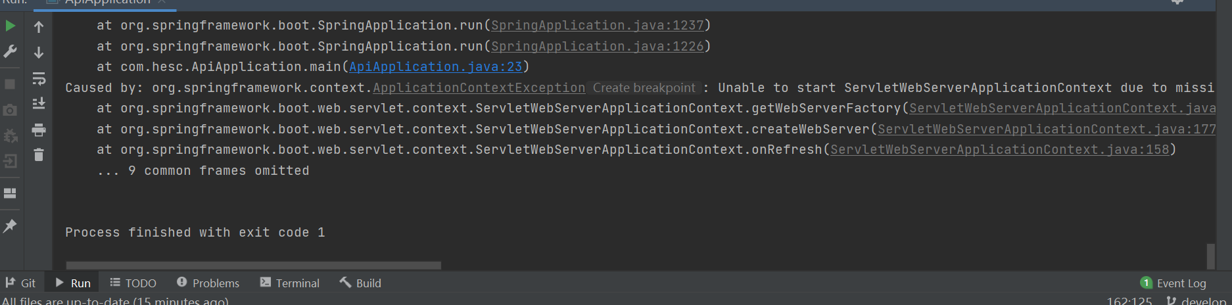Click the vertical console scrollbar thumb
Viewport: 1232px width, 305px height.
[x=1211, y=256]
